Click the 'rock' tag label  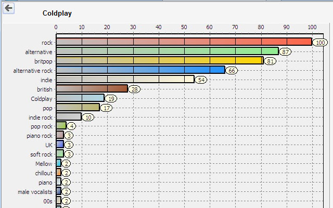pyautogui.click(x=47, y=43)
